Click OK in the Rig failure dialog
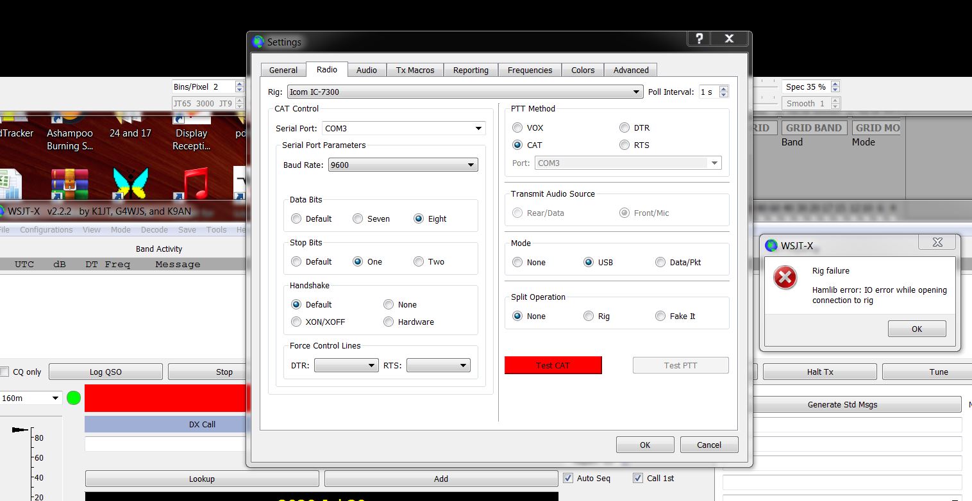Screen dimensions: 972x501 click(x=917, y=329)
